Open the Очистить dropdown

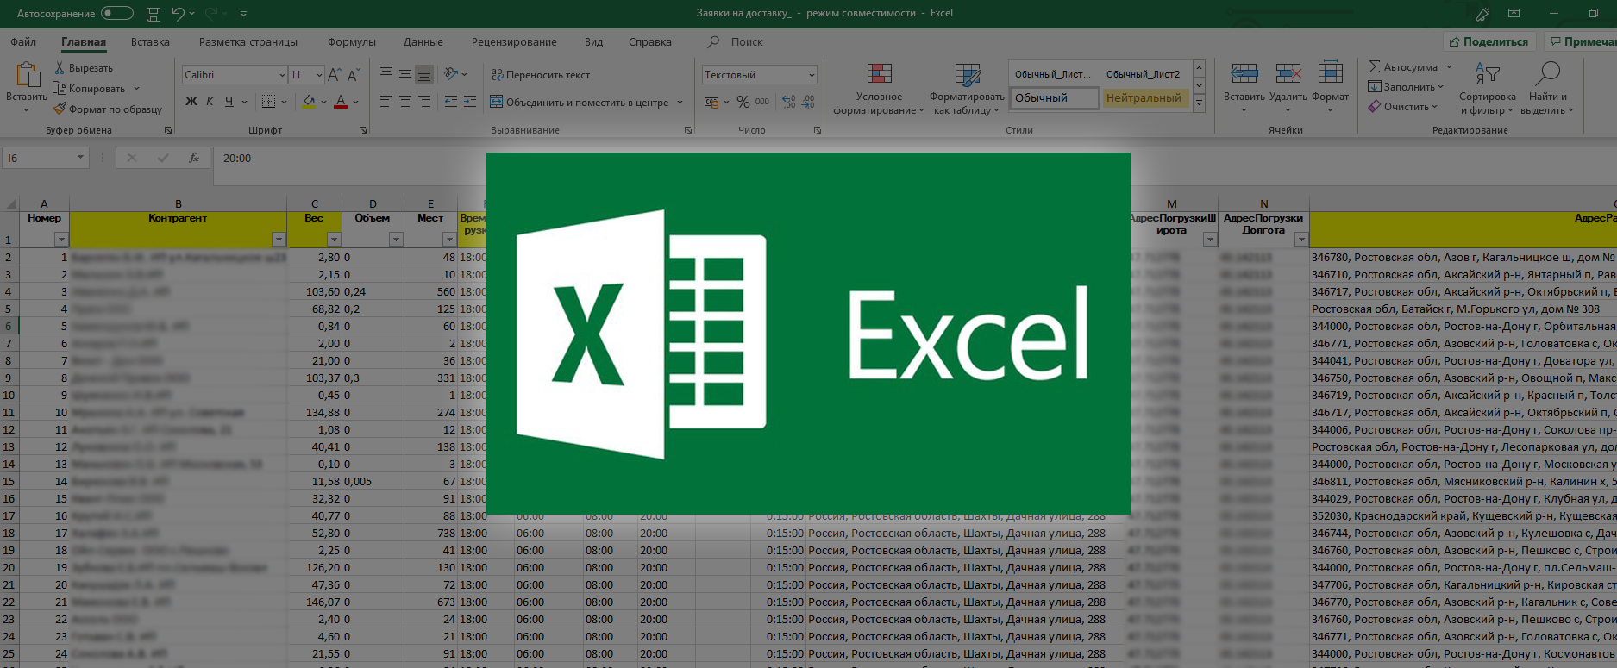pos(1404,107)
